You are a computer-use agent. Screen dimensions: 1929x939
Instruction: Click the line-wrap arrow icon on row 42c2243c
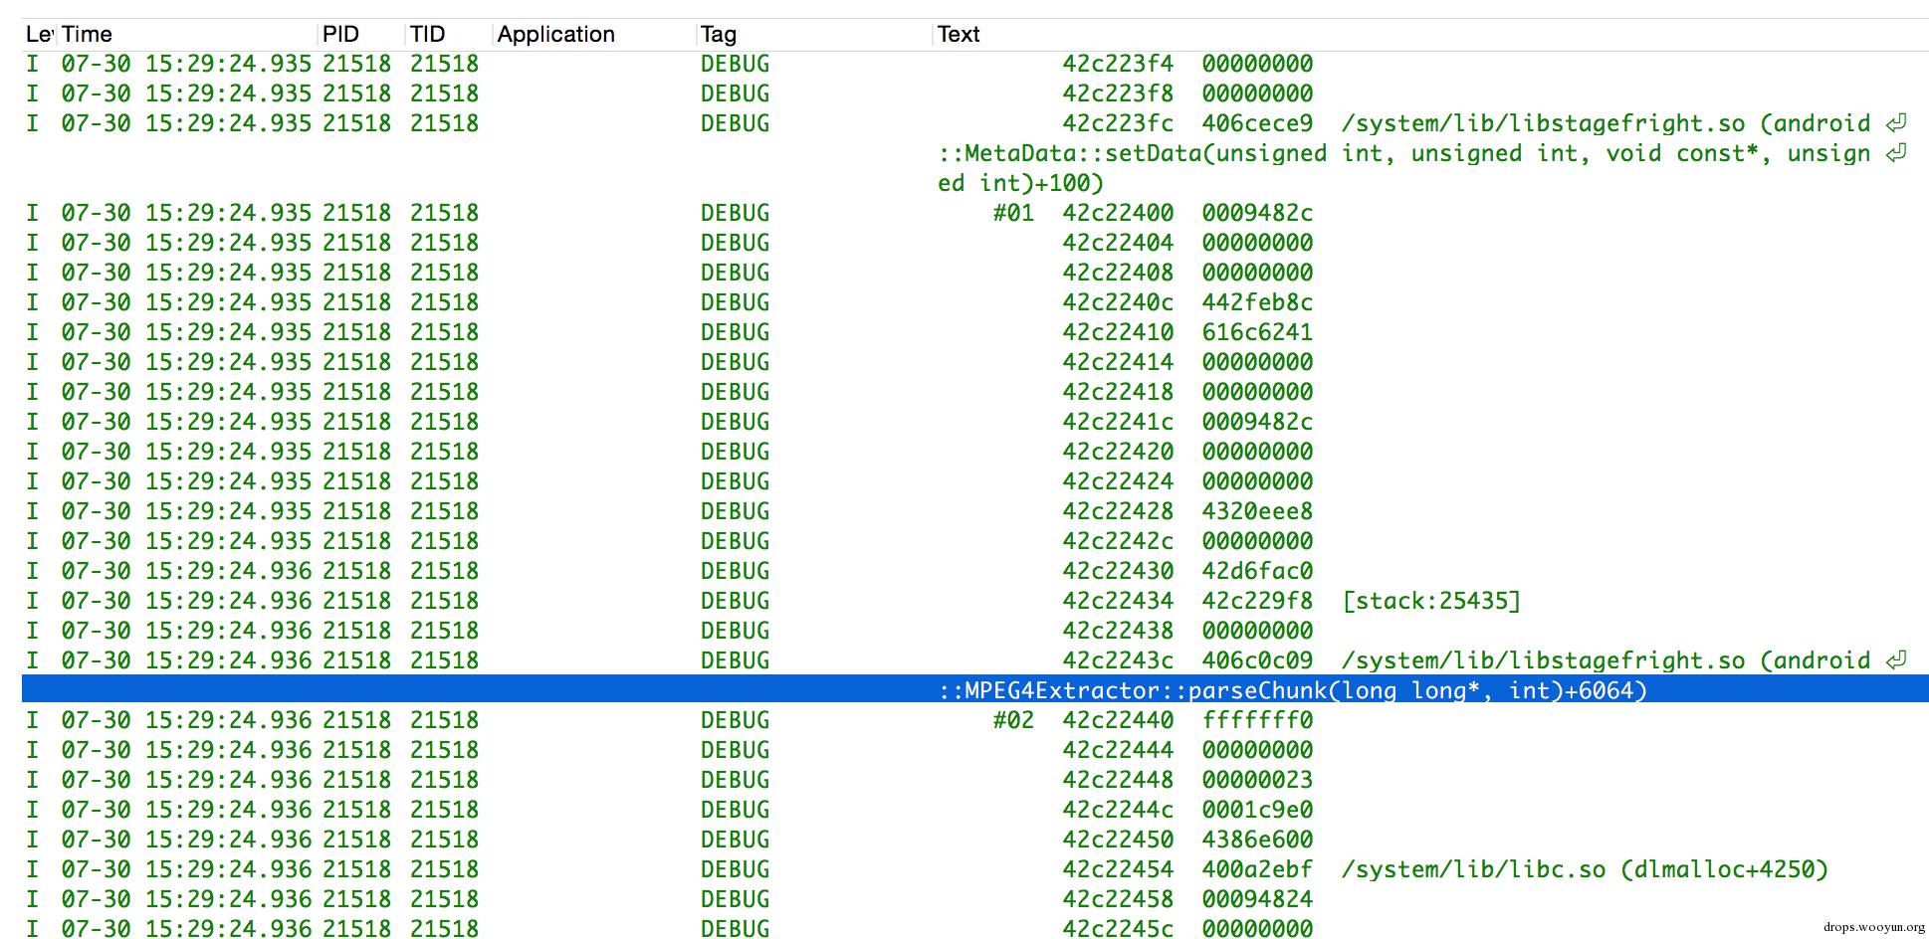pyautogui.click(x=1895, y=660)
